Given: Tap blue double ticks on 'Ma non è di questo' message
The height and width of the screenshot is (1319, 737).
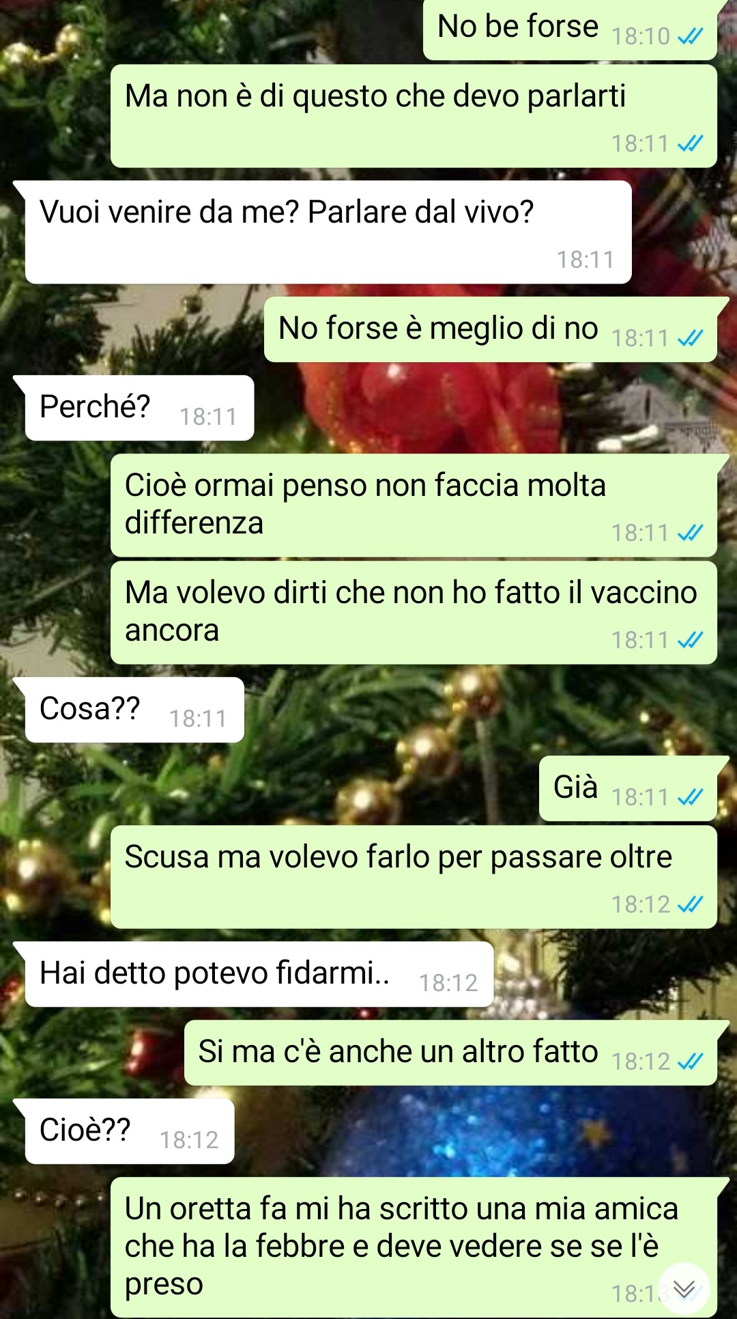Looking at the screenshot, I should click(x=690, y=143).
